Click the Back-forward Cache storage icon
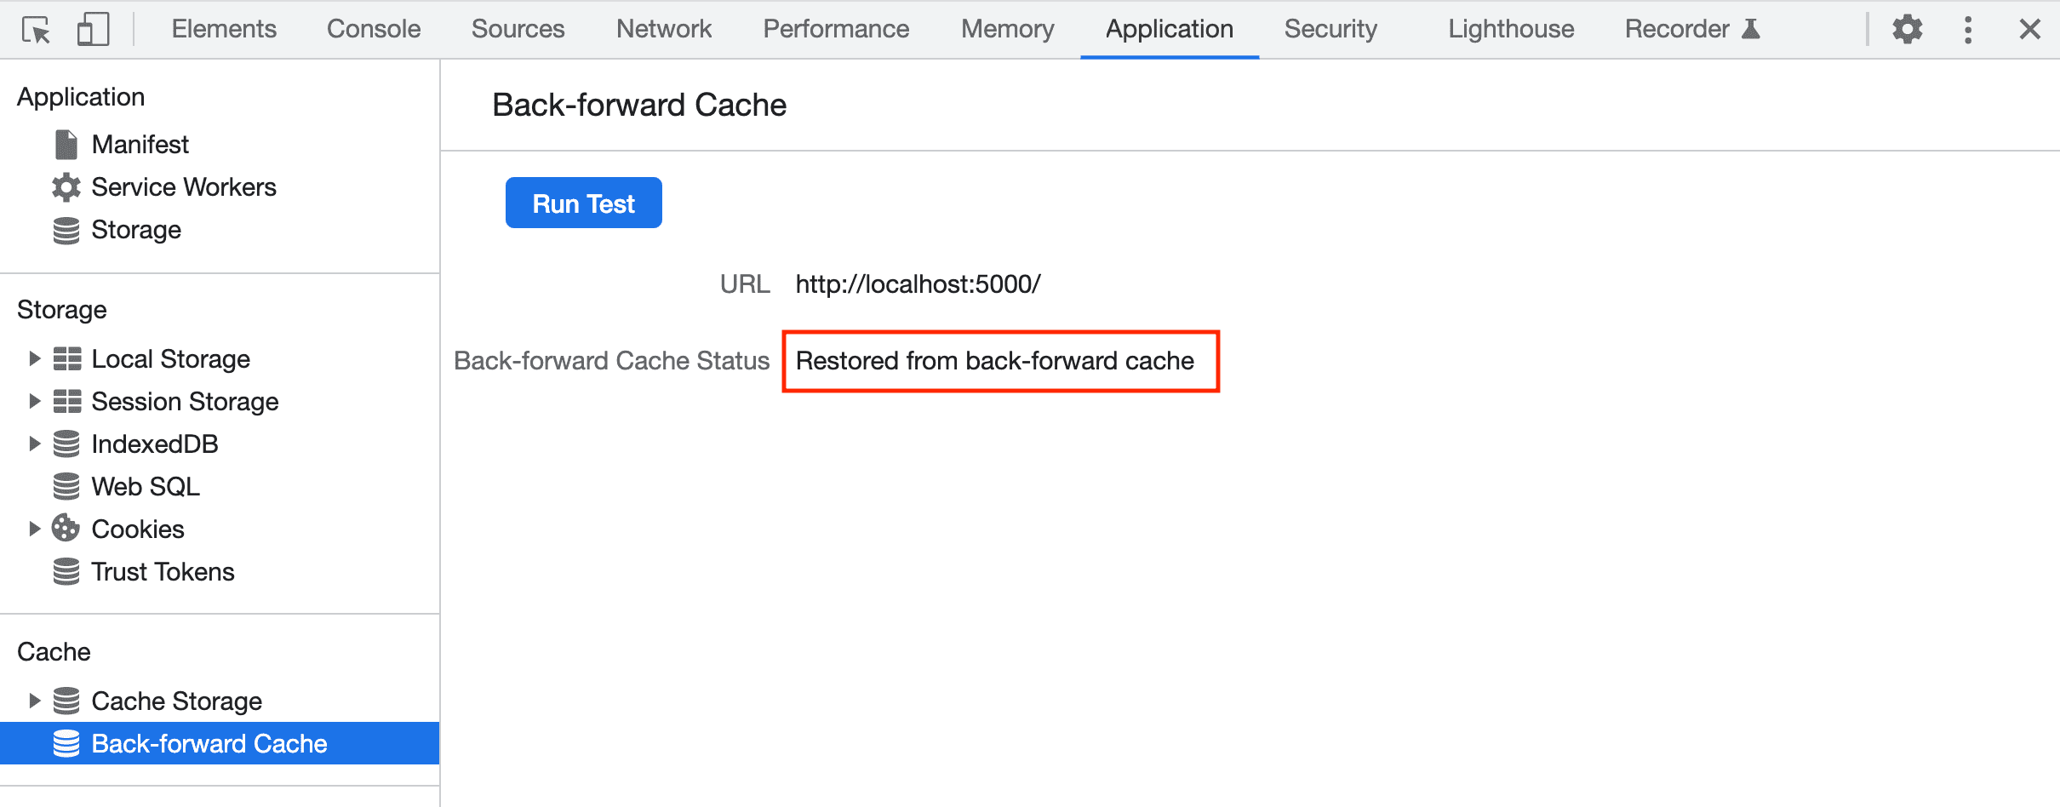The height and width of the screenshot is (807, 2060). click(66, 743)
